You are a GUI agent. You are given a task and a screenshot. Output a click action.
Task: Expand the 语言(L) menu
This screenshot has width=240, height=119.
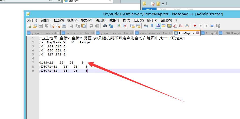pyautogui.click(x=101, y=20)
